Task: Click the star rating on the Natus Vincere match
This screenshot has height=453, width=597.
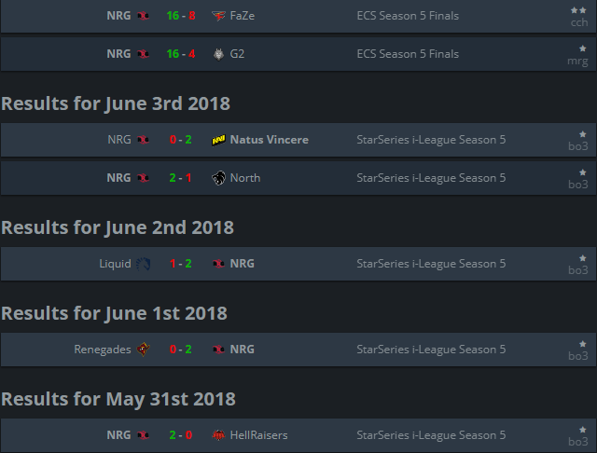Action: (582, 133)
